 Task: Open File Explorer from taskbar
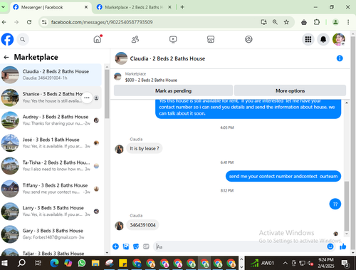coord(95,263)
